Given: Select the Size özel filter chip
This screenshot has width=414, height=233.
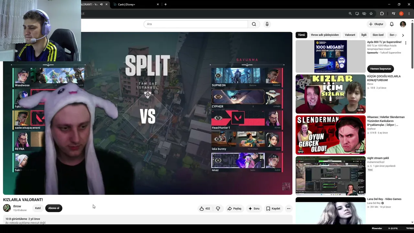Looking at the screenshot, I should (x=378, y=35).
